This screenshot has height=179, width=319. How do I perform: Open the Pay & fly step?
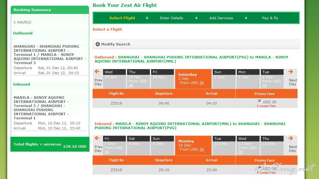270,18
